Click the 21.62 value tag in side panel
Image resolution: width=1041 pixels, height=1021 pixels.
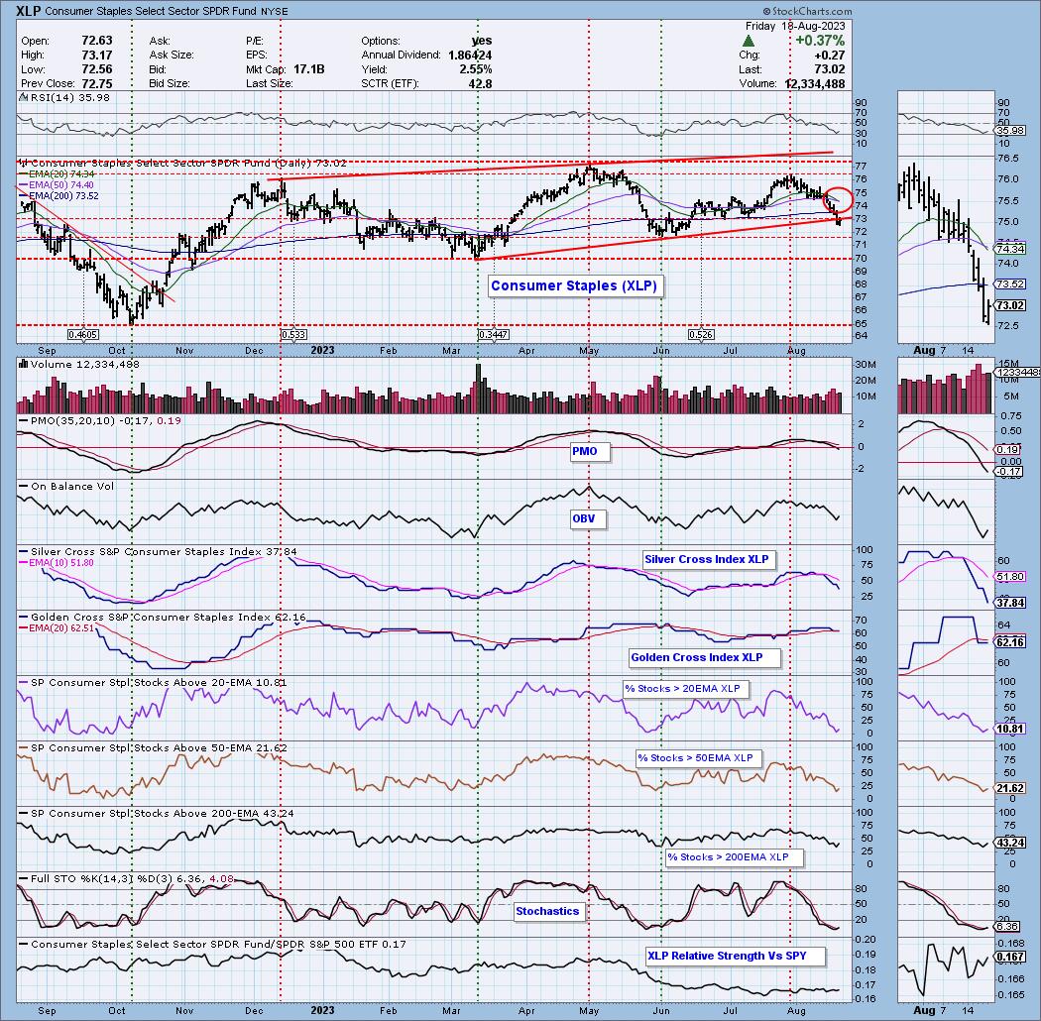coord(1010,788)
